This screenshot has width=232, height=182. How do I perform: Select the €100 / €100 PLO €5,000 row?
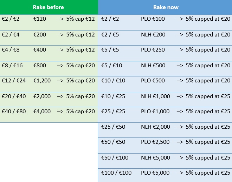pyautogui.click(x=166, y=173)
